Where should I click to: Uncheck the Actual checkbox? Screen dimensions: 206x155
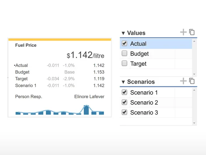(x=124, y=43)
